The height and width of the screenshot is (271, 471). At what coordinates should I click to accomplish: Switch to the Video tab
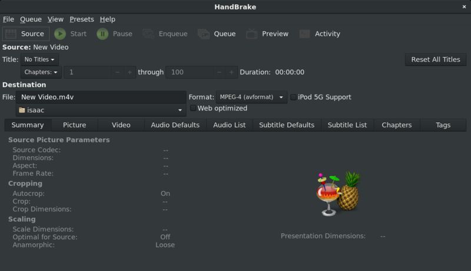pos(121,125)
